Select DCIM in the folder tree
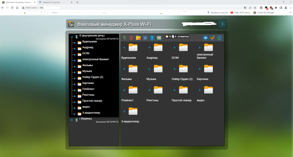 click(86, 53)
